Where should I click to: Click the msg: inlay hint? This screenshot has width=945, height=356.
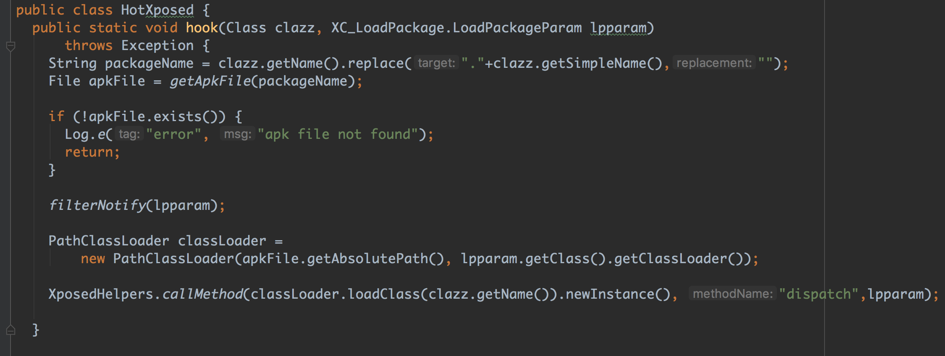(x=238, y=134)
